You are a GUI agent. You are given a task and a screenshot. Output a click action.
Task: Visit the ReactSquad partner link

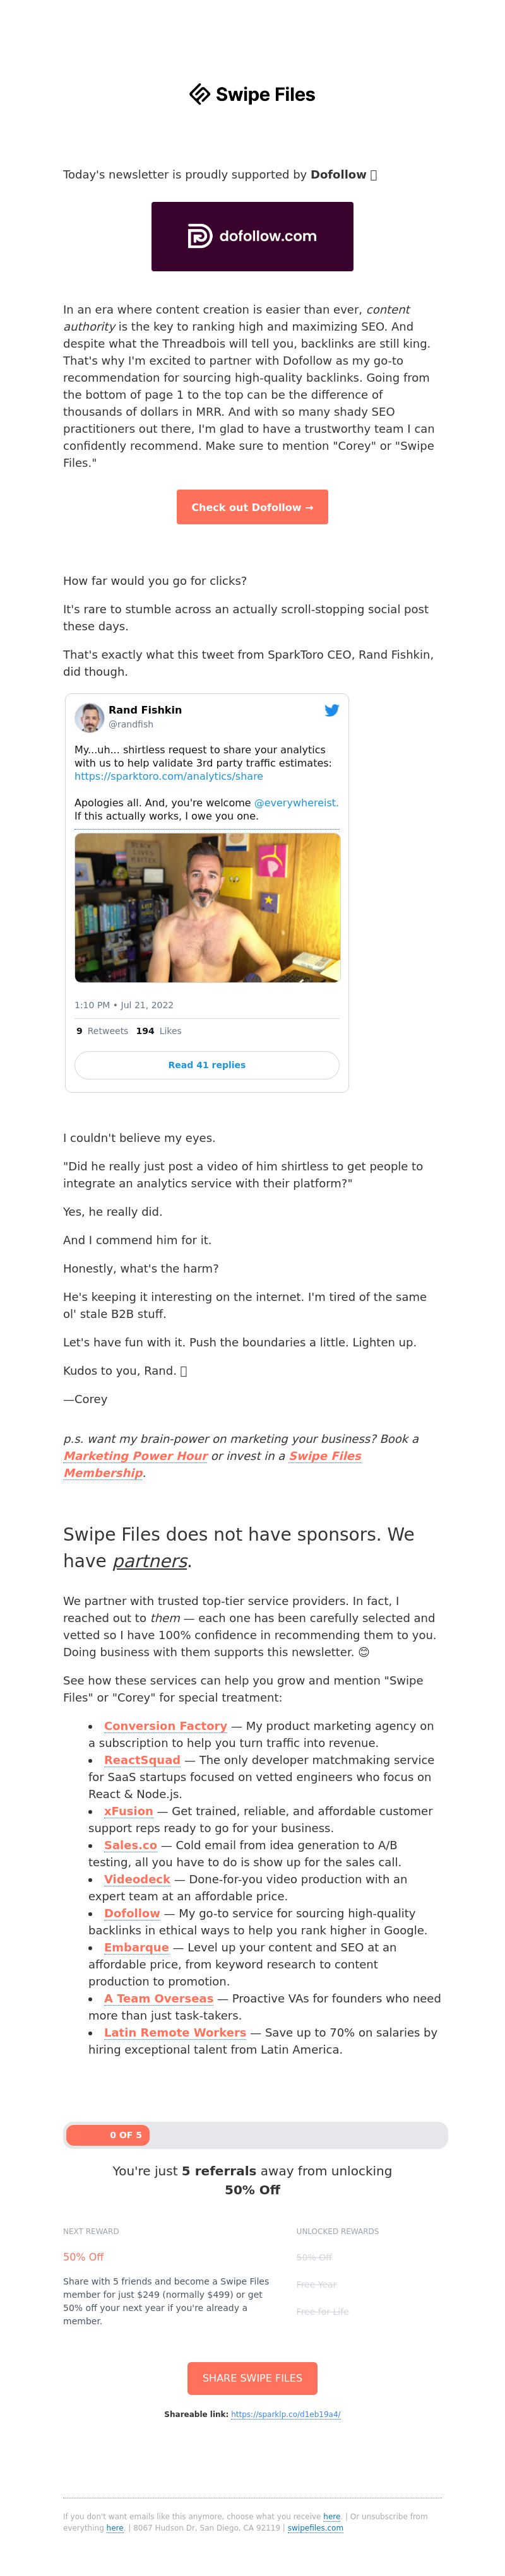(x=142, y=1760)
